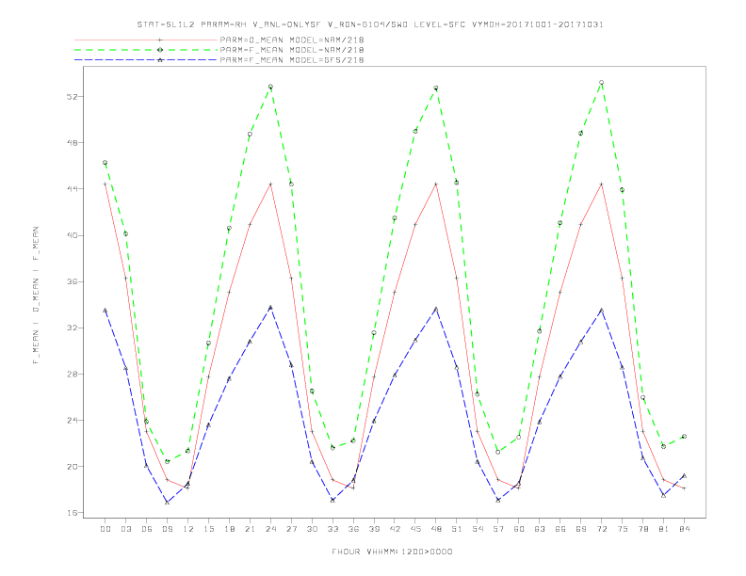
Task: Click the triangle marker on blue legend line
Action: (160, 60)
